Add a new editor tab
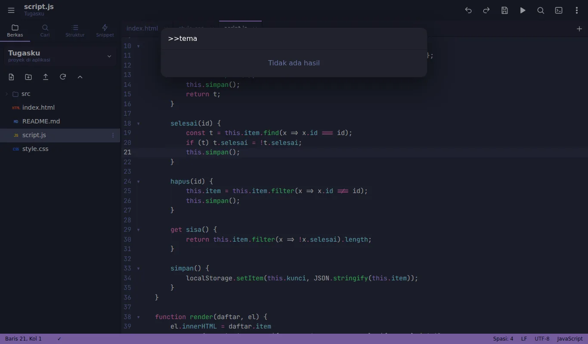 click(579, 29)
